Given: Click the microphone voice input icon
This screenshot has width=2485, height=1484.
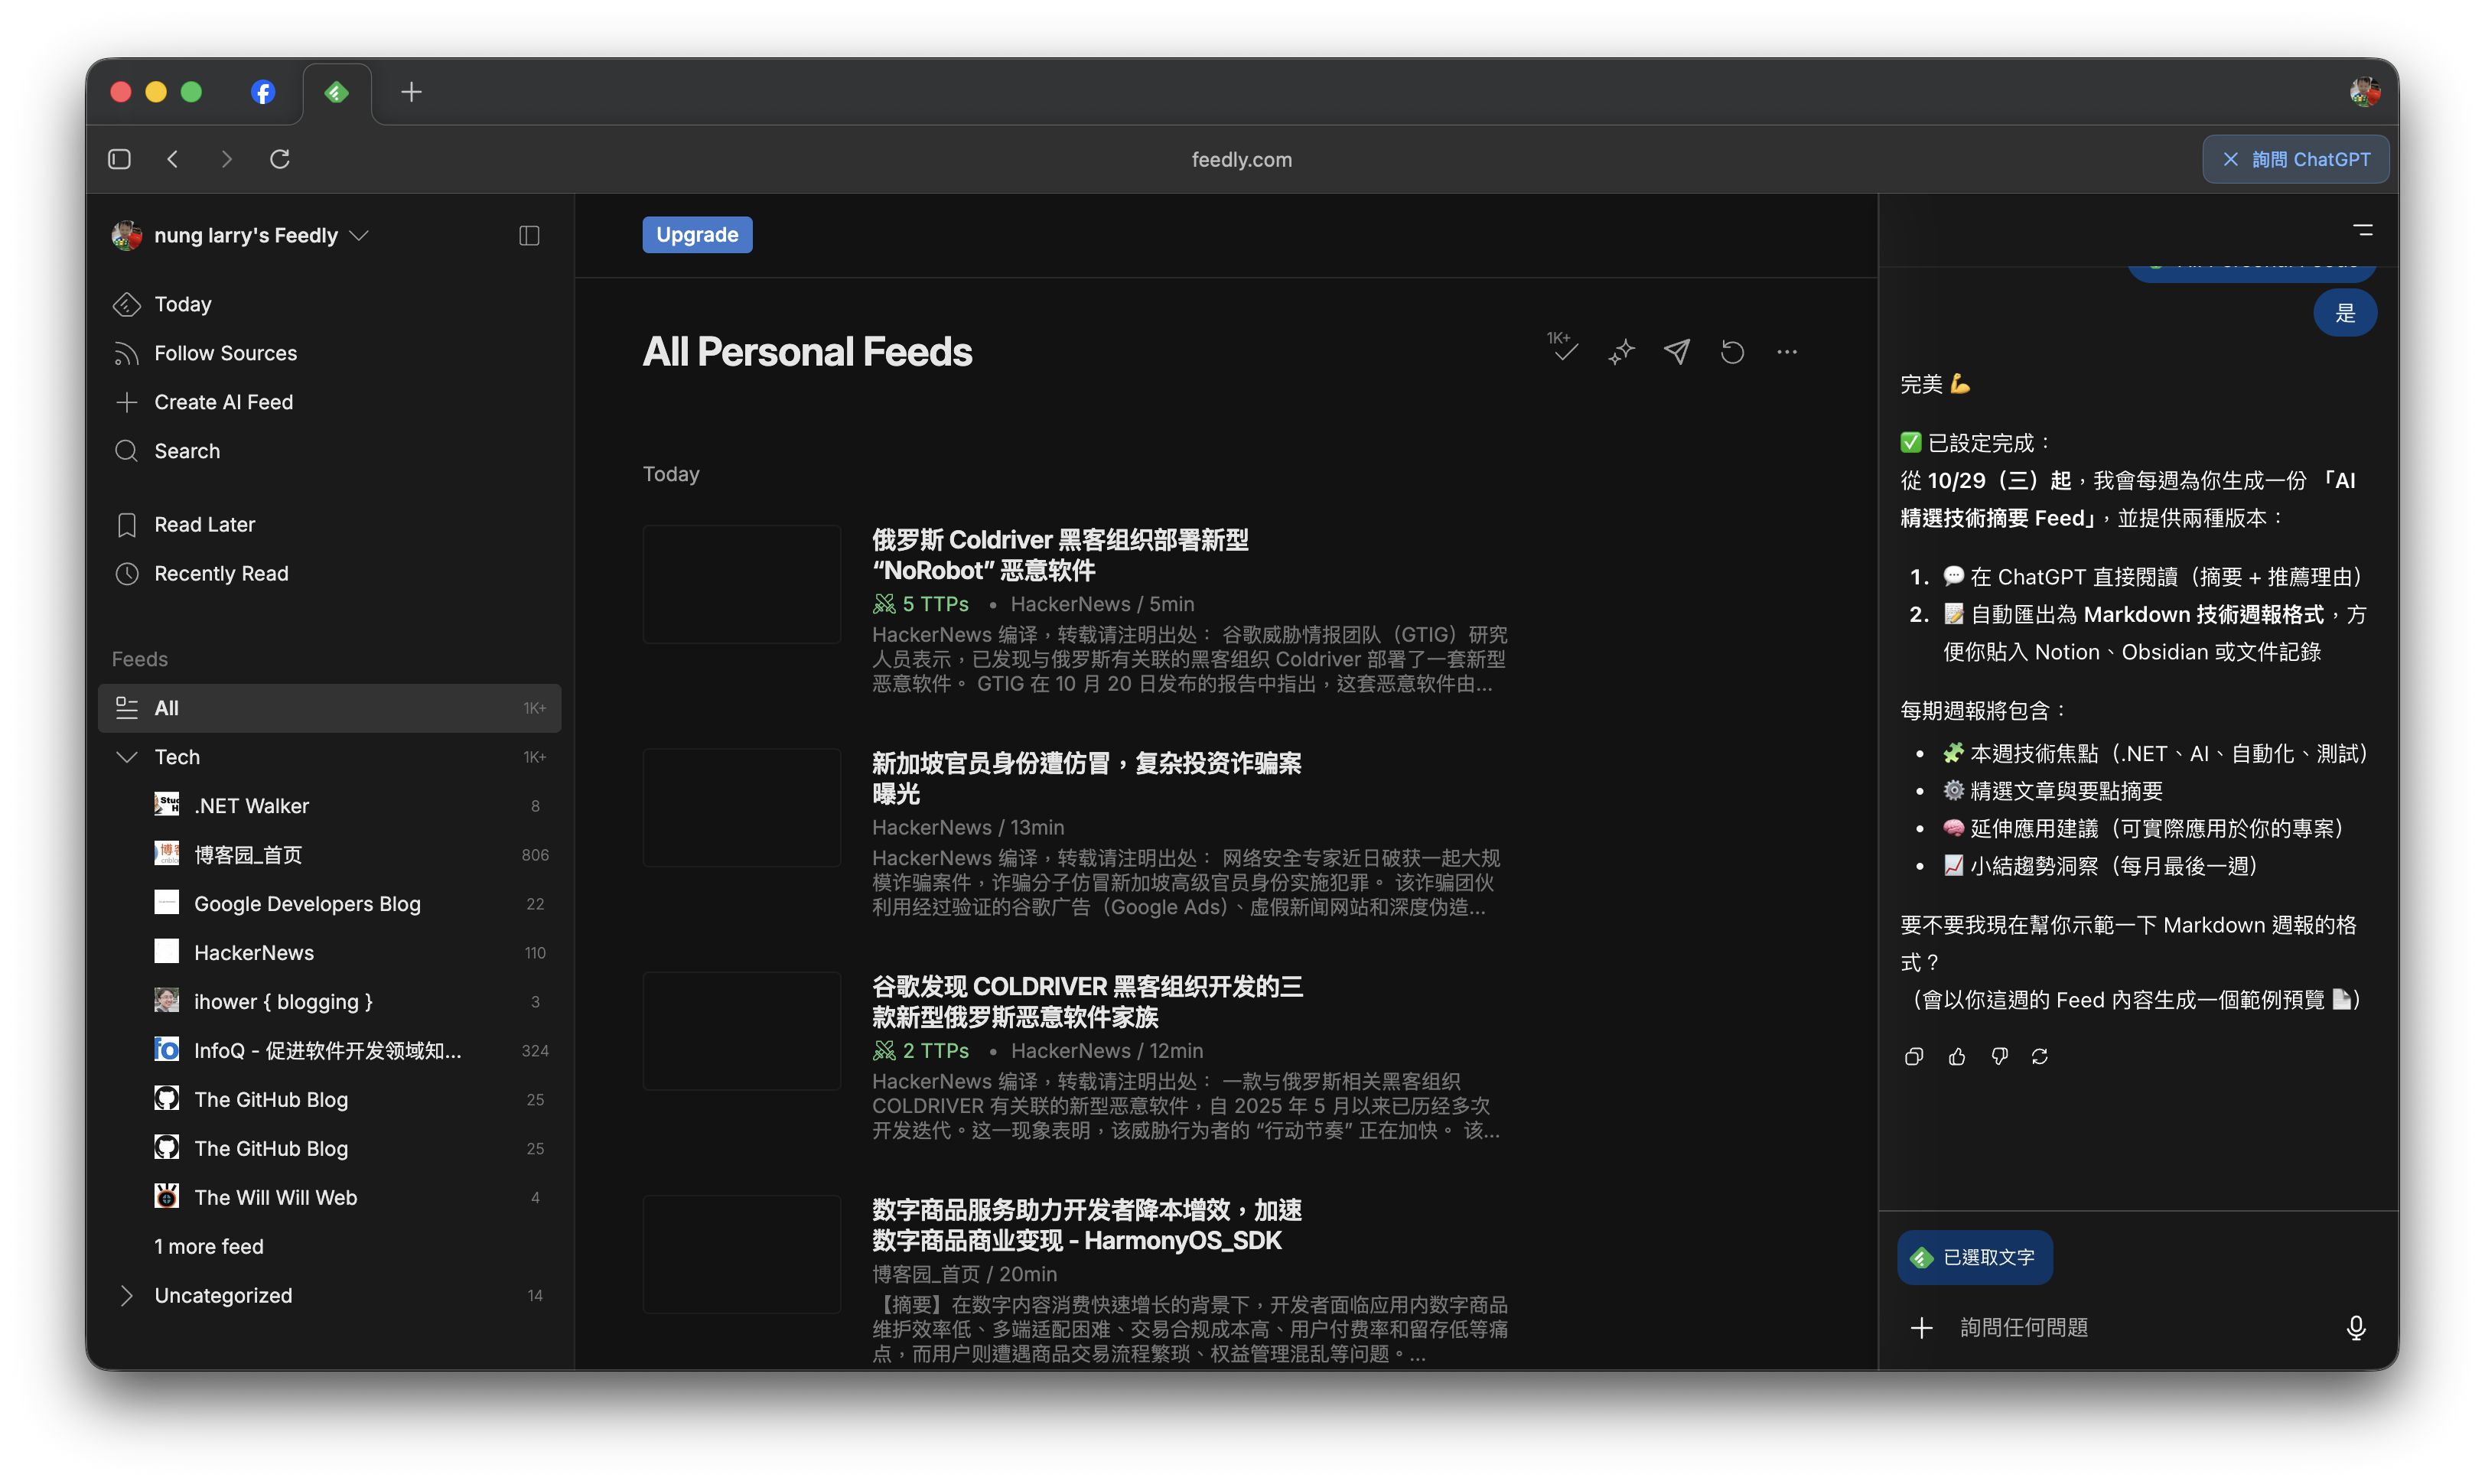Looking at the screenshot, I should point(2356,1328).
